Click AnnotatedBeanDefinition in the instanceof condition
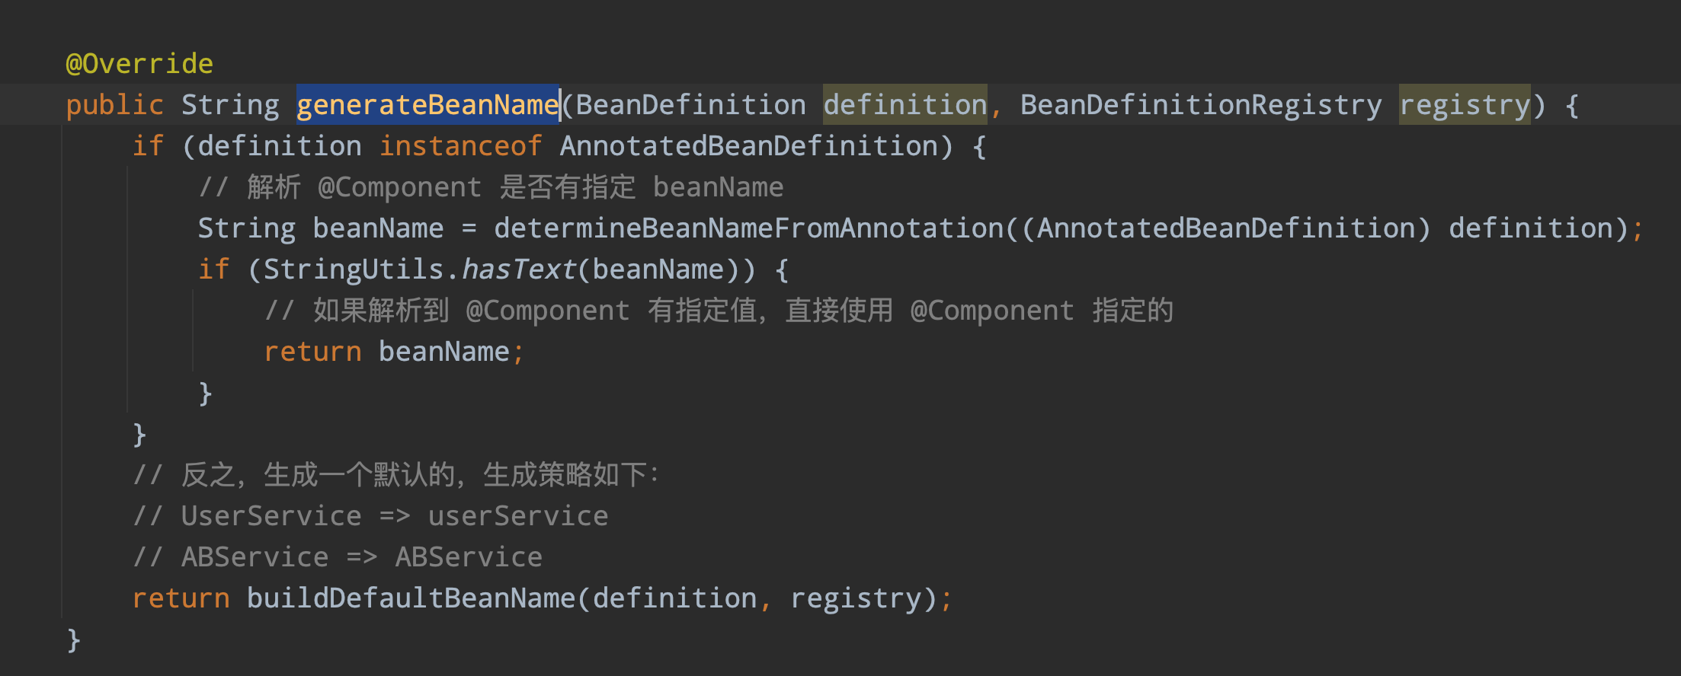Image resolution: width=1681 pixels, height=676 pixels. [x=748, y=146]
